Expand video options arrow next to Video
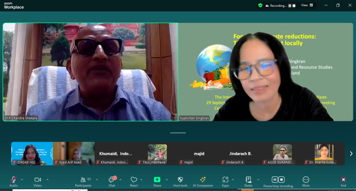This screenshot has height=191, width=356. 47,179
